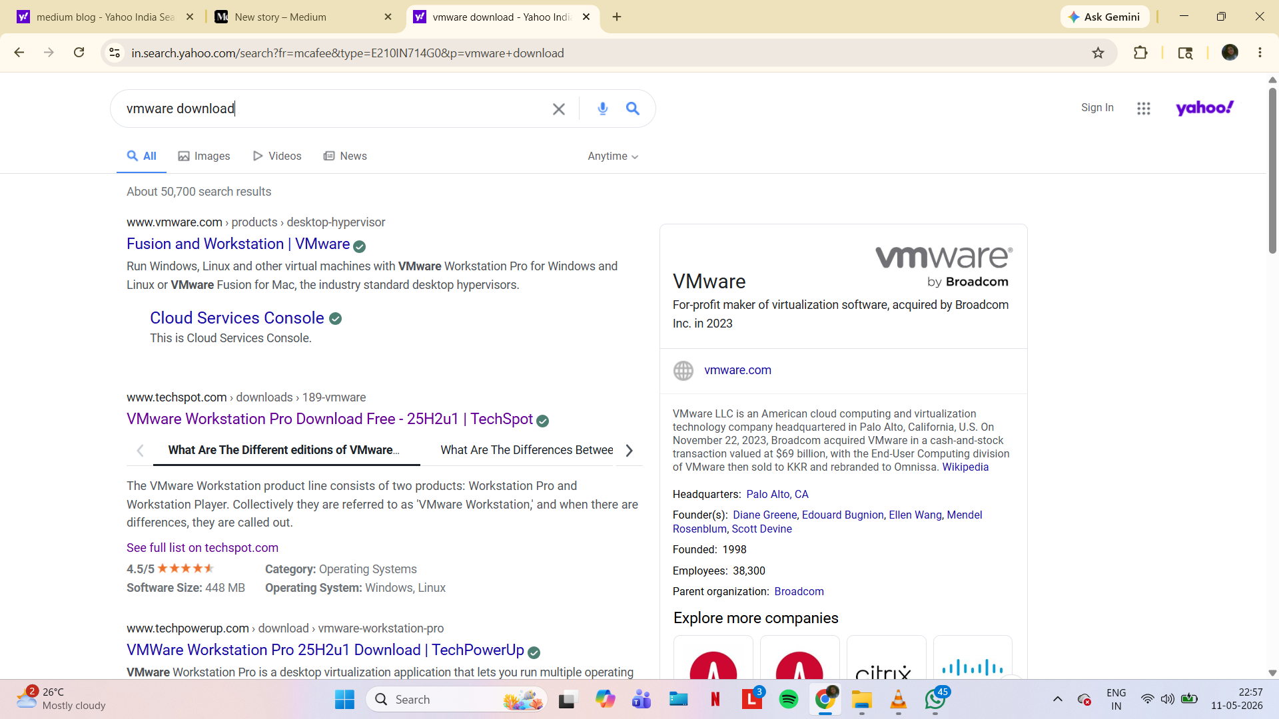Open the Anytime filter dropdown

(x=613, y=156)
